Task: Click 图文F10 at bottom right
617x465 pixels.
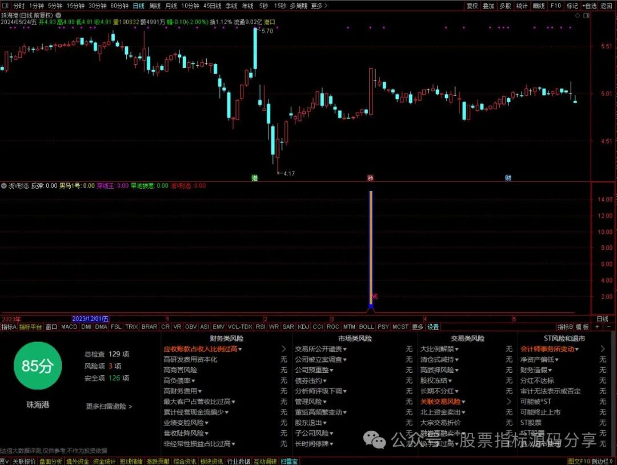Action: tap(579, 461)
